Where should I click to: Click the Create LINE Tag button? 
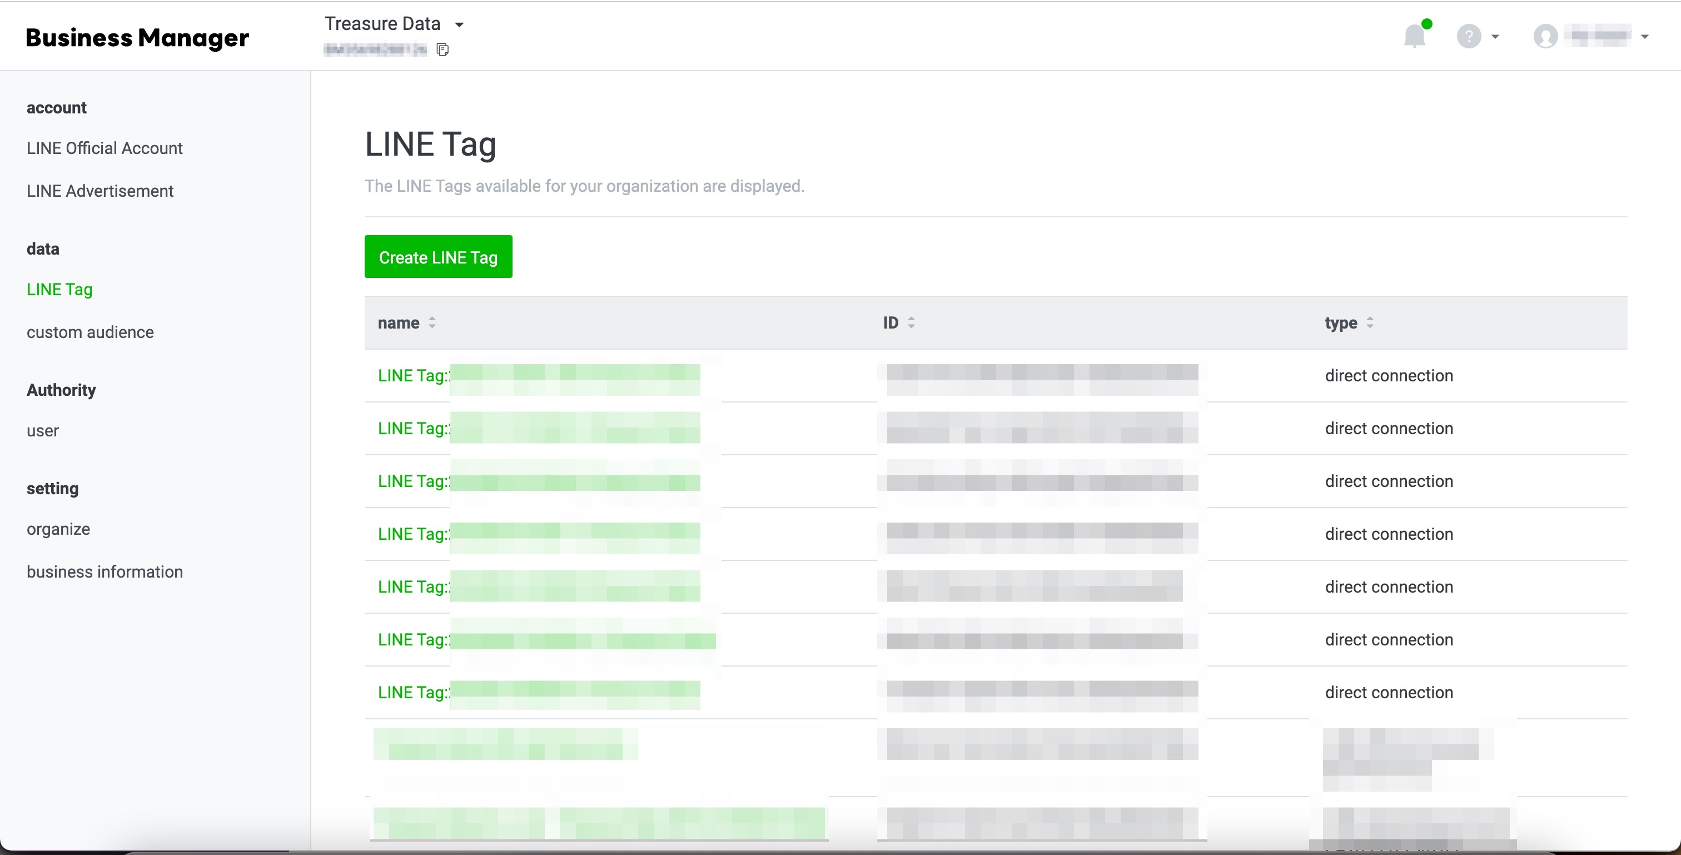[x=438, y=256]
